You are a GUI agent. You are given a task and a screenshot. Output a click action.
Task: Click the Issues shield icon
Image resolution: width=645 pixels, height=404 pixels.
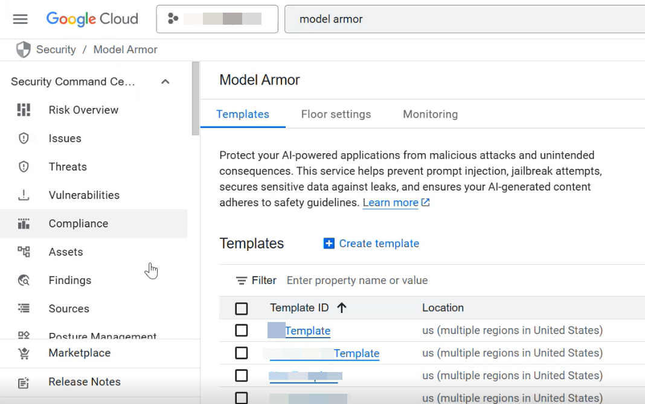tap(24, 138)
